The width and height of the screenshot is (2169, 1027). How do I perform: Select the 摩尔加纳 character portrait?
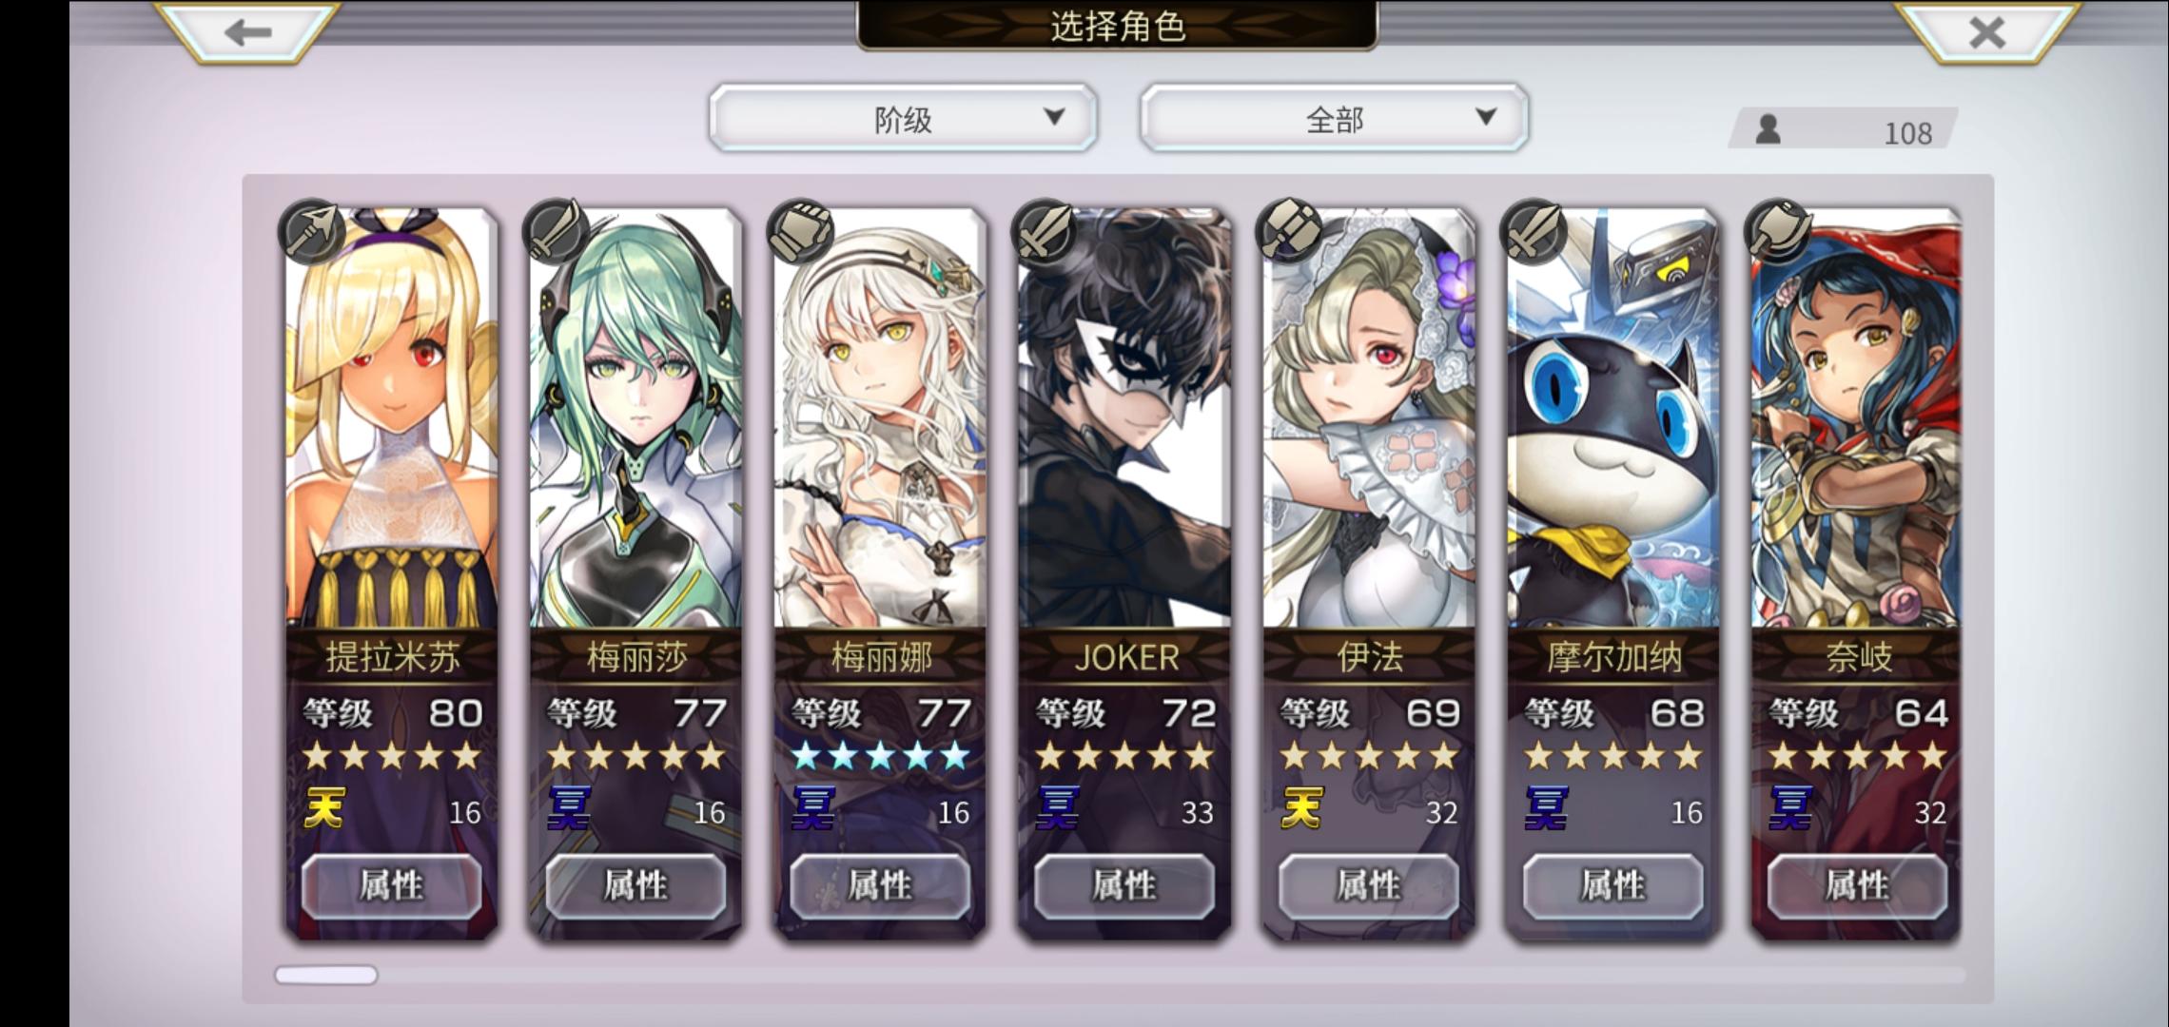click(x=1613, y=418)
